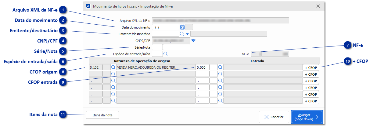The width and height of the screenshot is (373, 127).
Task: Click + CFOP button in fifth row
Action: [x=311, y=94]
